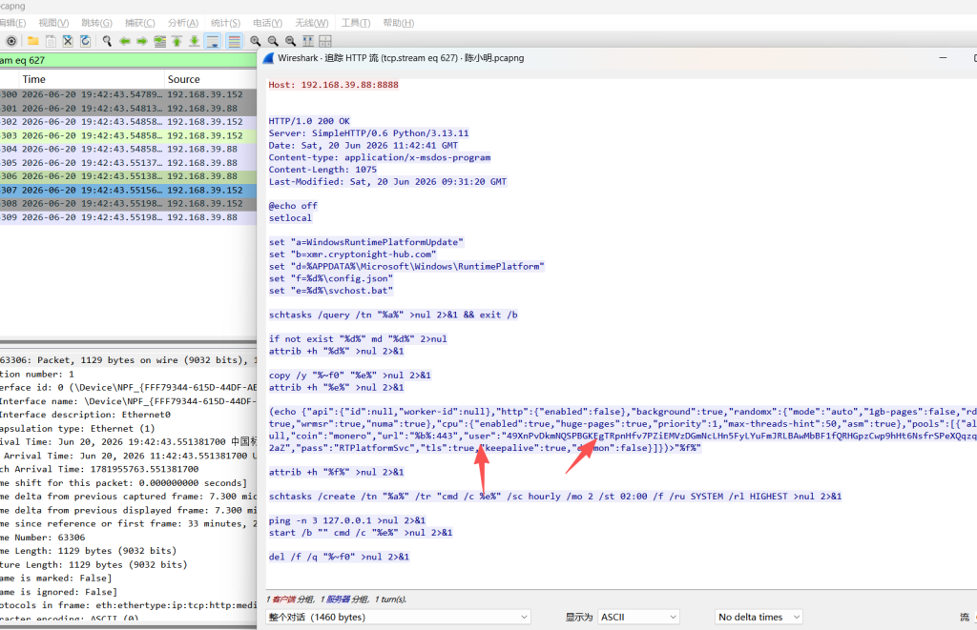Select packet row 309 in list
Screen dimensions: 977x630
[x=128, y=218]
